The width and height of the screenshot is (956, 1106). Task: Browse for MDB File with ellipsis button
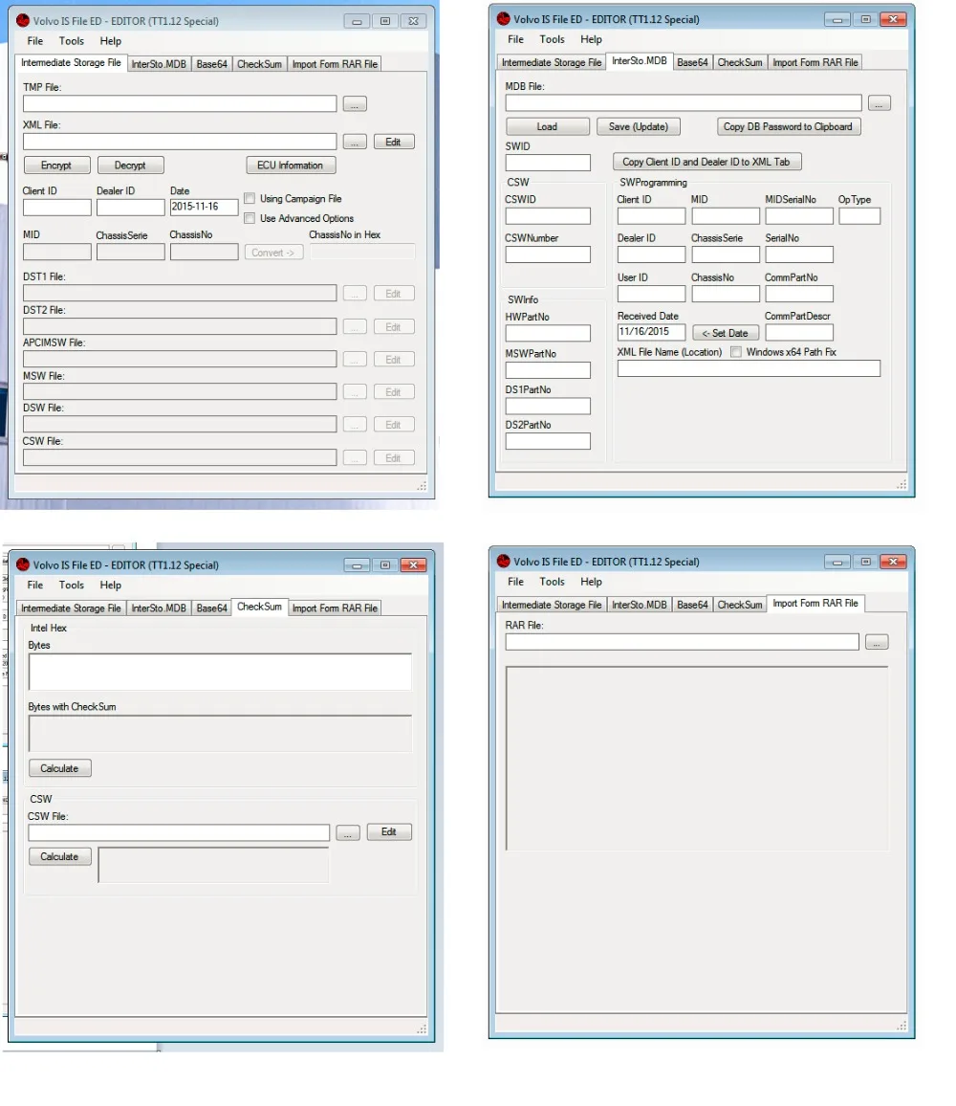point(880,103)
